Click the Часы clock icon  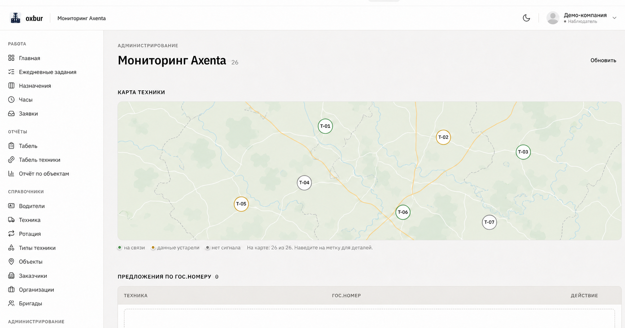point(12,99)
